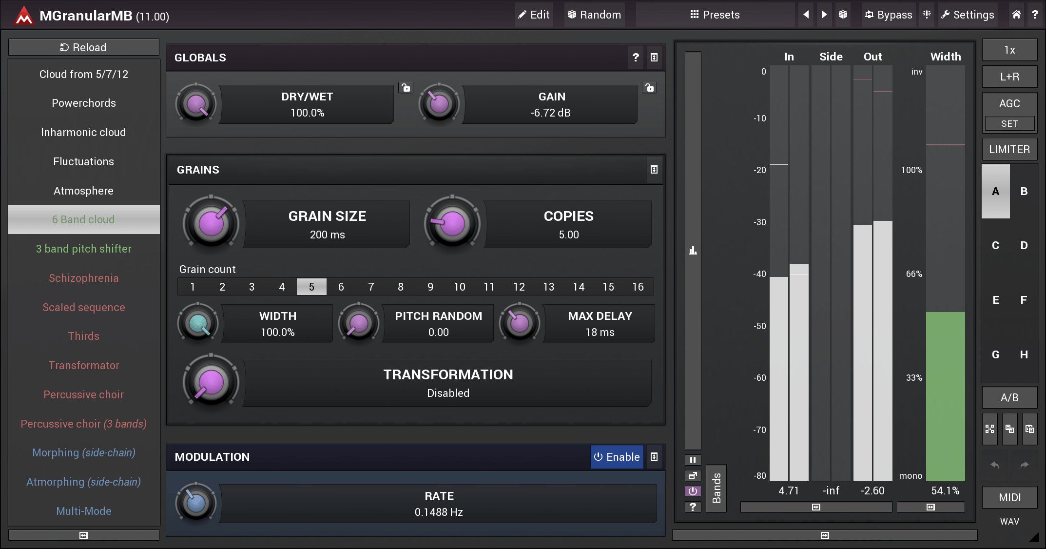Click the Grain Size knob
Image resolution: width=1046 pixels, height=549 pixels.
(211, 224)
